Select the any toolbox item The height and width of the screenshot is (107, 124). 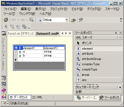pos(98,80)
